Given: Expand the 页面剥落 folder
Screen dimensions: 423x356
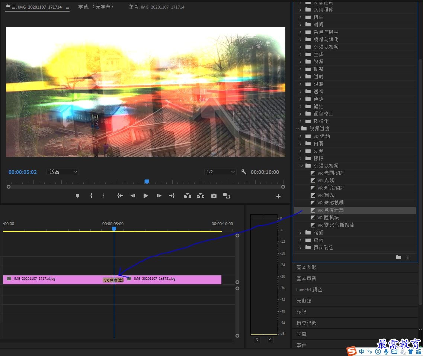Looking at the screenshot, I should (x=301, y=247).
